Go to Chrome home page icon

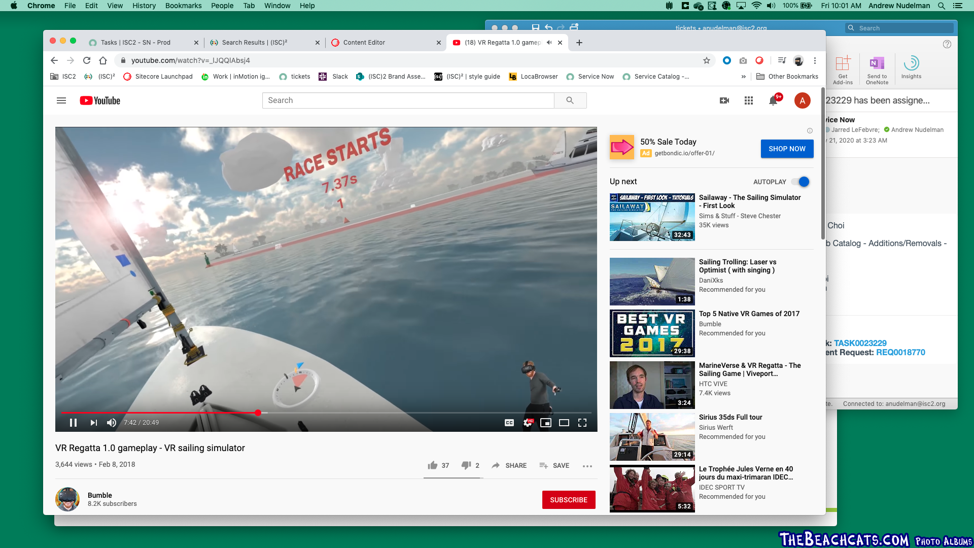click(103, 60)
